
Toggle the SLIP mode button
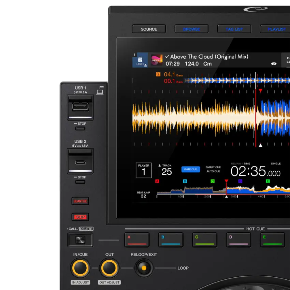(80, 217)
